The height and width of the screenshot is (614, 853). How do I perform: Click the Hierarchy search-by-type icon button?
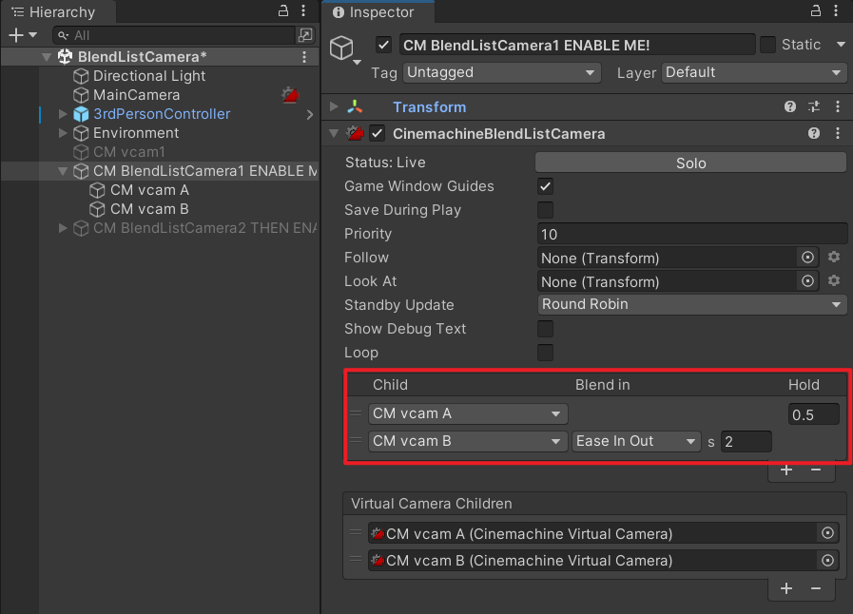[305, 35]
